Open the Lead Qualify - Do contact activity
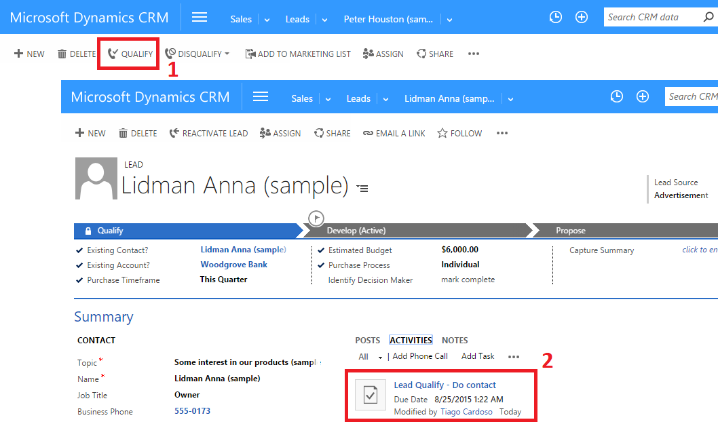 pos(445,385)
